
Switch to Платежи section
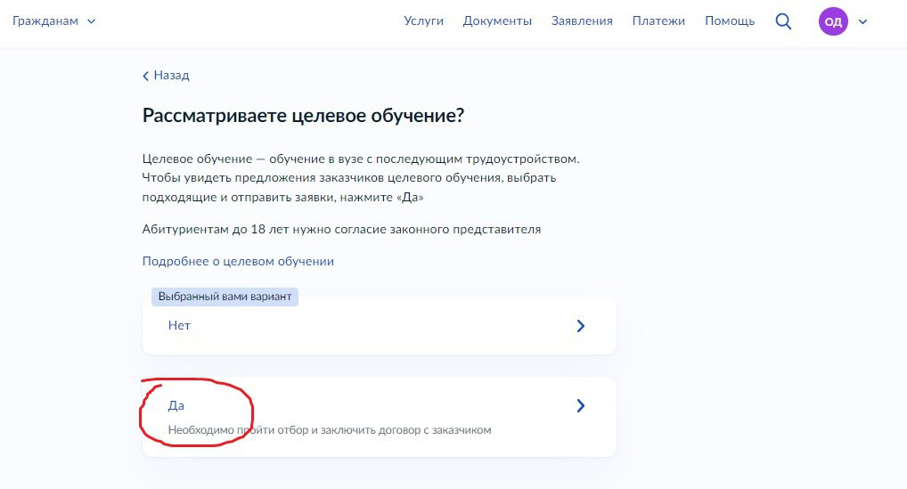point(658,20)
